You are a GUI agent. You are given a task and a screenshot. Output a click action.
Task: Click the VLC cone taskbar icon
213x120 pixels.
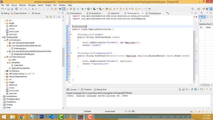(x=71, y=117)
